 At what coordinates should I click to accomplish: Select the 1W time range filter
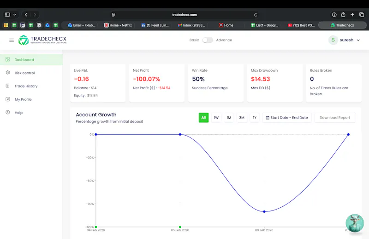click(x=216, y=118)
